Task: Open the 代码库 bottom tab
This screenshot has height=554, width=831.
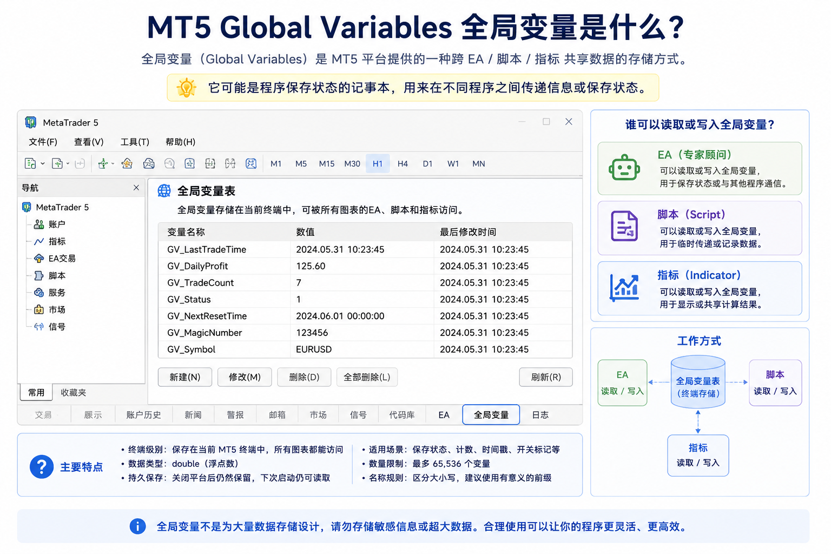Action: [402, 415]
